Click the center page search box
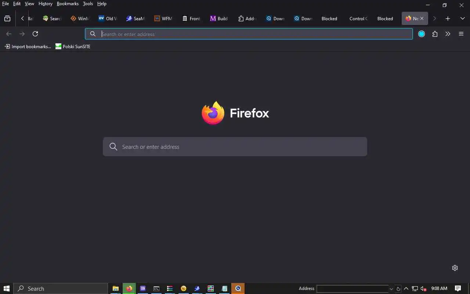This screenshot has height=294, width=470. (235, 147)
